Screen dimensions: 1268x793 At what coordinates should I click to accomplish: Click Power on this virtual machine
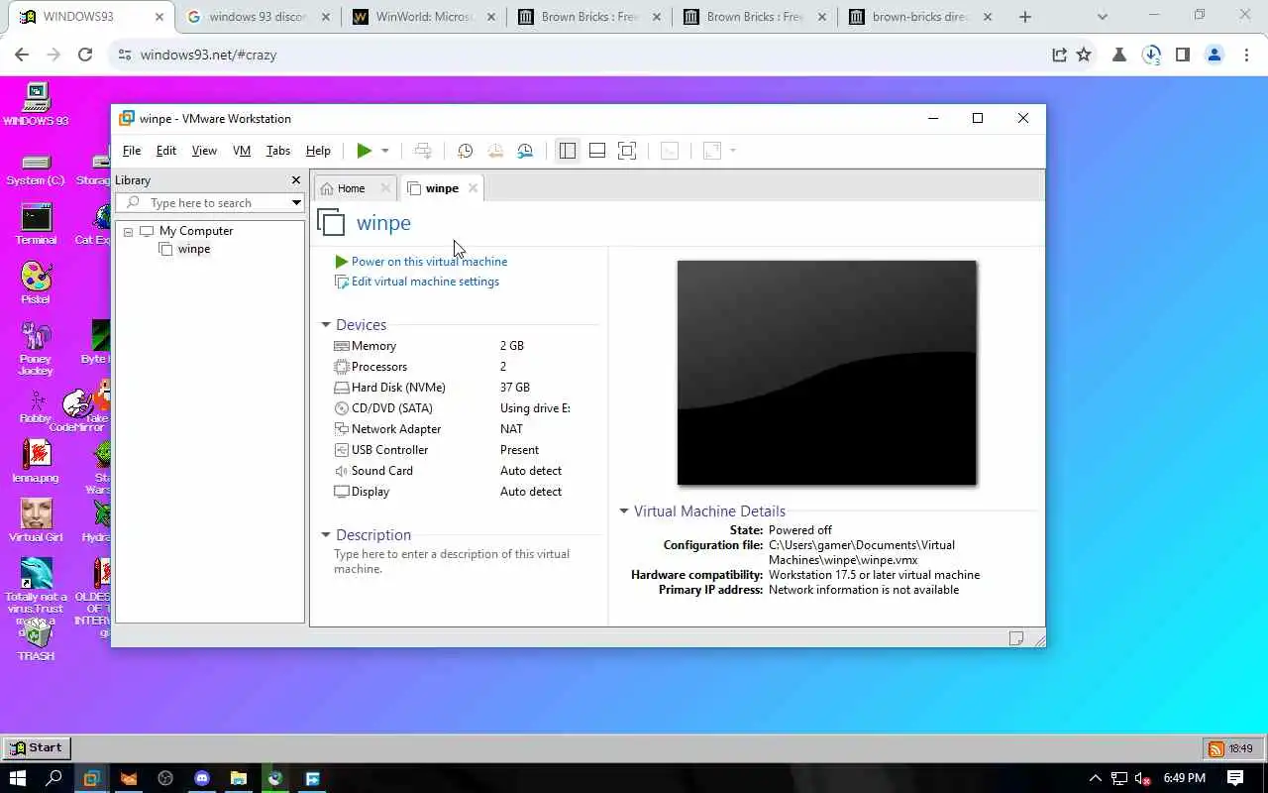429,262
